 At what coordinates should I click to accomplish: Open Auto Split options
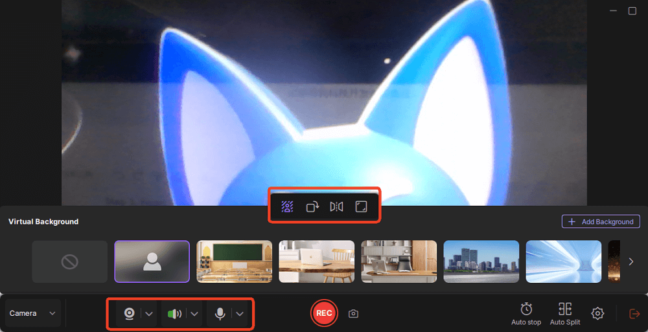coord(565,315)
